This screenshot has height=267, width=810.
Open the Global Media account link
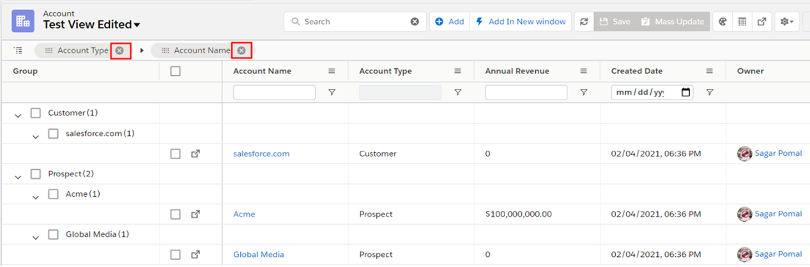pyautogui.click(x=259, y=254)
